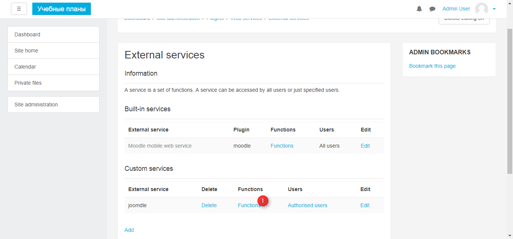Open Functions for the joomdle service
Viewport: 513px width, 239px height.
click(x=248, y=205)
